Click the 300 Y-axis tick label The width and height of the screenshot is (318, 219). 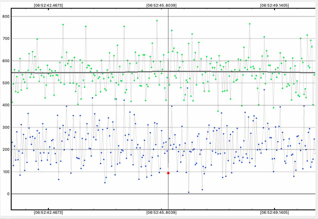(x=6, y=127)
